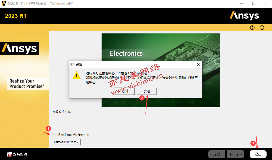272x160 pixels.
Task: Click the Ansys logo in top banner
Action: click(244, 16)
